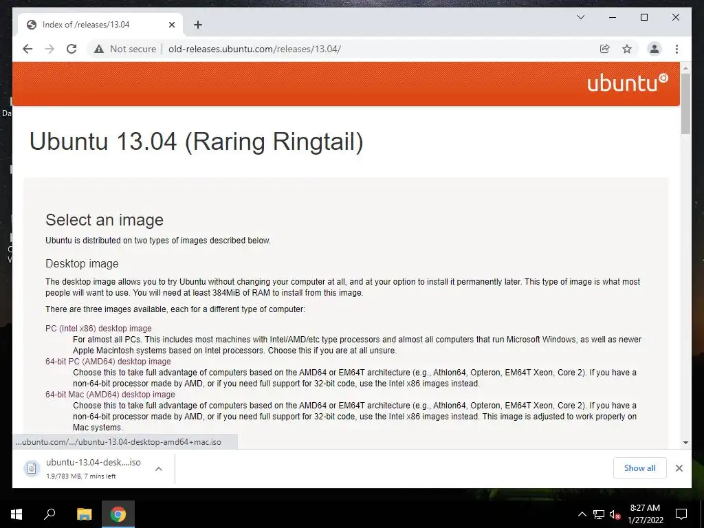Viewport: 704px width, 528px height.
Task: Open the taskbar clock and date
Action: [645, 514]
